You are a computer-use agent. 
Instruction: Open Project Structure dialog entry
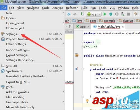tap(32, 39)
